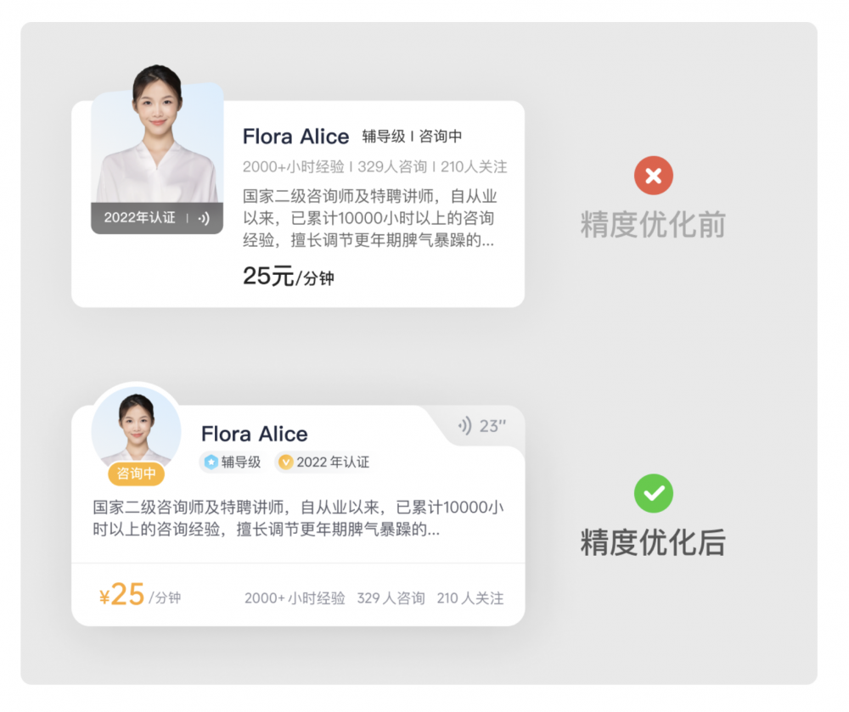Tap the 23'' voice duration label
849x712 pixels.
tap(492, 426)
